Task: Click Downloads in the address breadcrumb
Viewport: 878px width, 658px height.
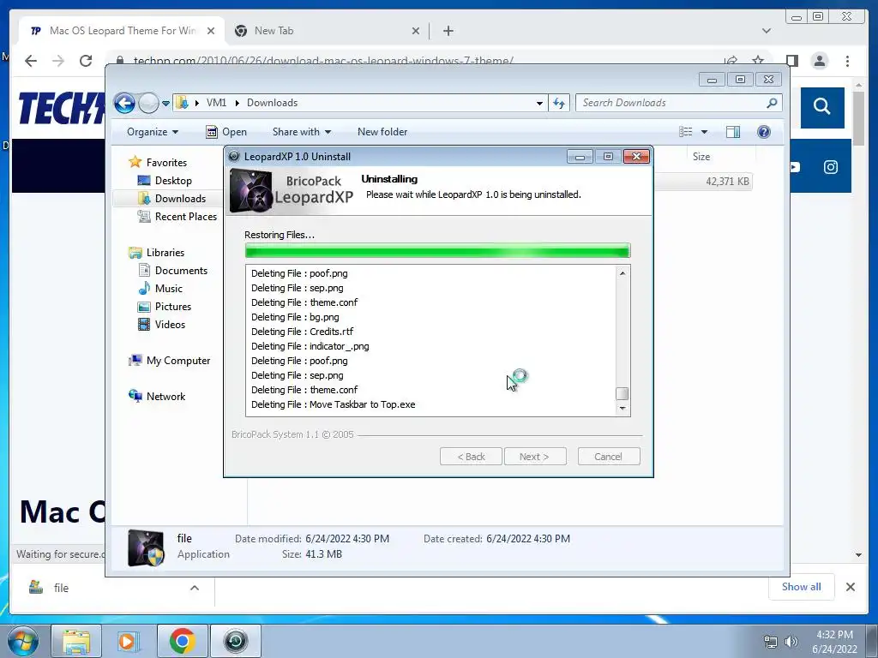Action: 272,103
